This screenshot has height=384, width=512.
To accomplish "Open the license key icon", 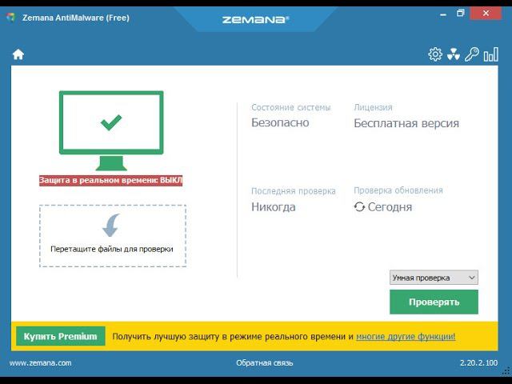I will pyautogui.click(x=472, y=54).
